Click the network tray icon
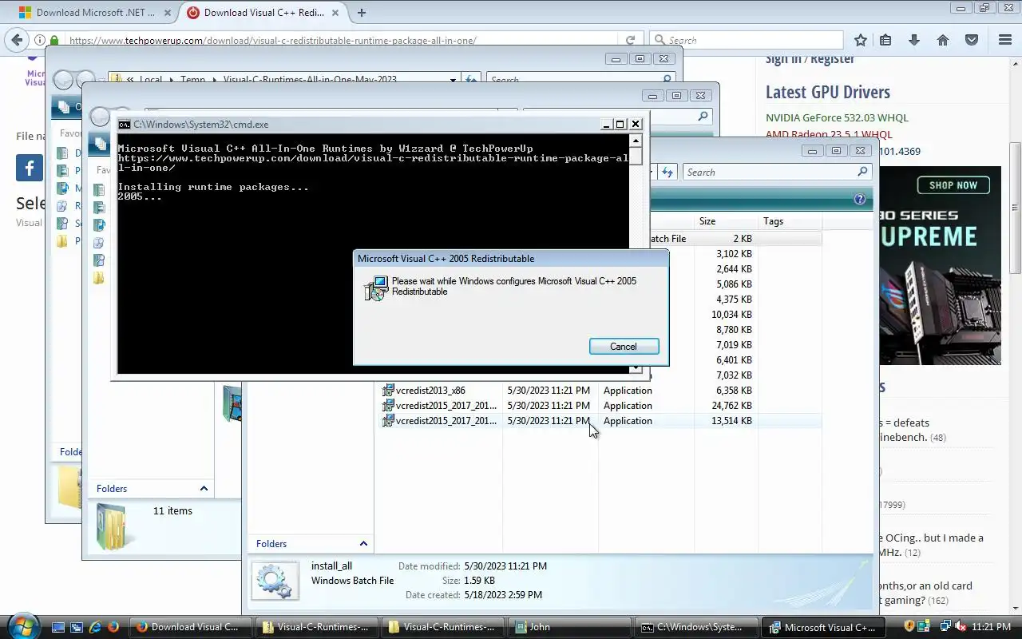Image resolution: width=1022 pixels, height=639 pixels. 944,626
